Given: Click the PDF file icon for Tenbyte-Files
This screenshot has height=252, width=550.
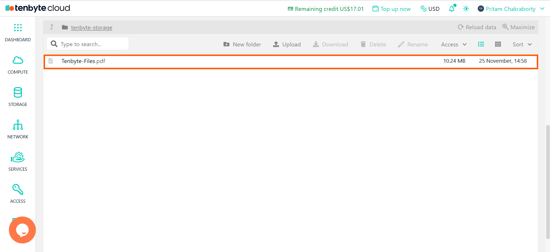Looking at the screenshot, I should tap(51, 61).
